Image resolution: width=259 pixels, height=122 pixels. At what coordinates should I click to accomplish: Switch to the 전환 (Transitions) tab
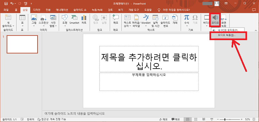point(48,10)
